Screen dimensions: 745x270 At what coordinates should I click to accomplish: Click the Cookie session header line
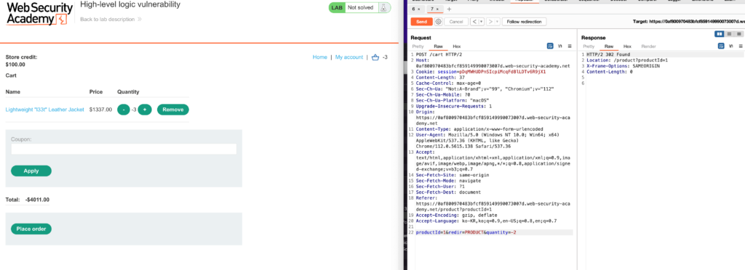click(481, 72)
